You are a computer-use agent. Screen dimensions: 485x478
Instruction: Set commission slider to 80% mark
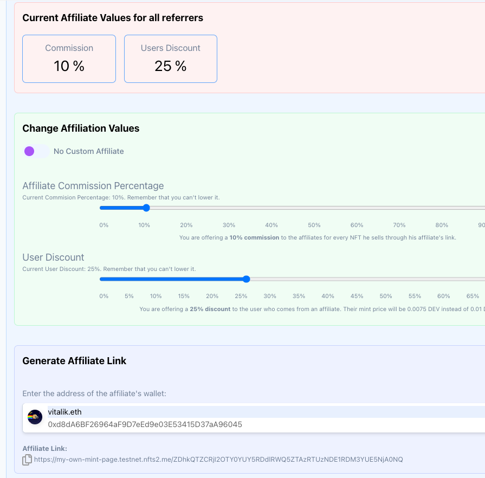click(442, 208)
